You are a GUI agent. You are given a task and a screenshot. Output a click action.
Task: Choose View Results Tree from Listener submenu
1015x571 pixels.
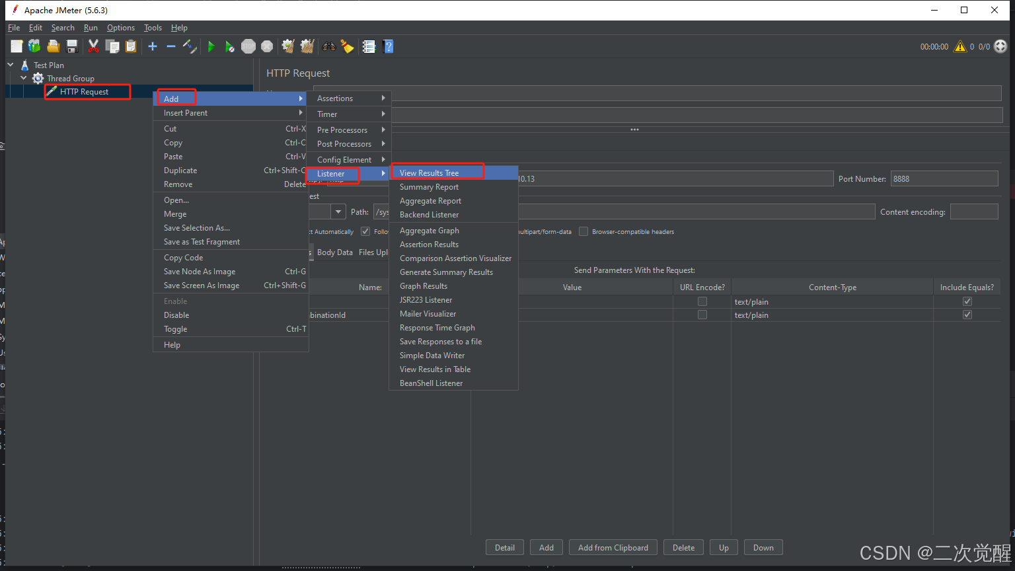[x=453, y=173]
